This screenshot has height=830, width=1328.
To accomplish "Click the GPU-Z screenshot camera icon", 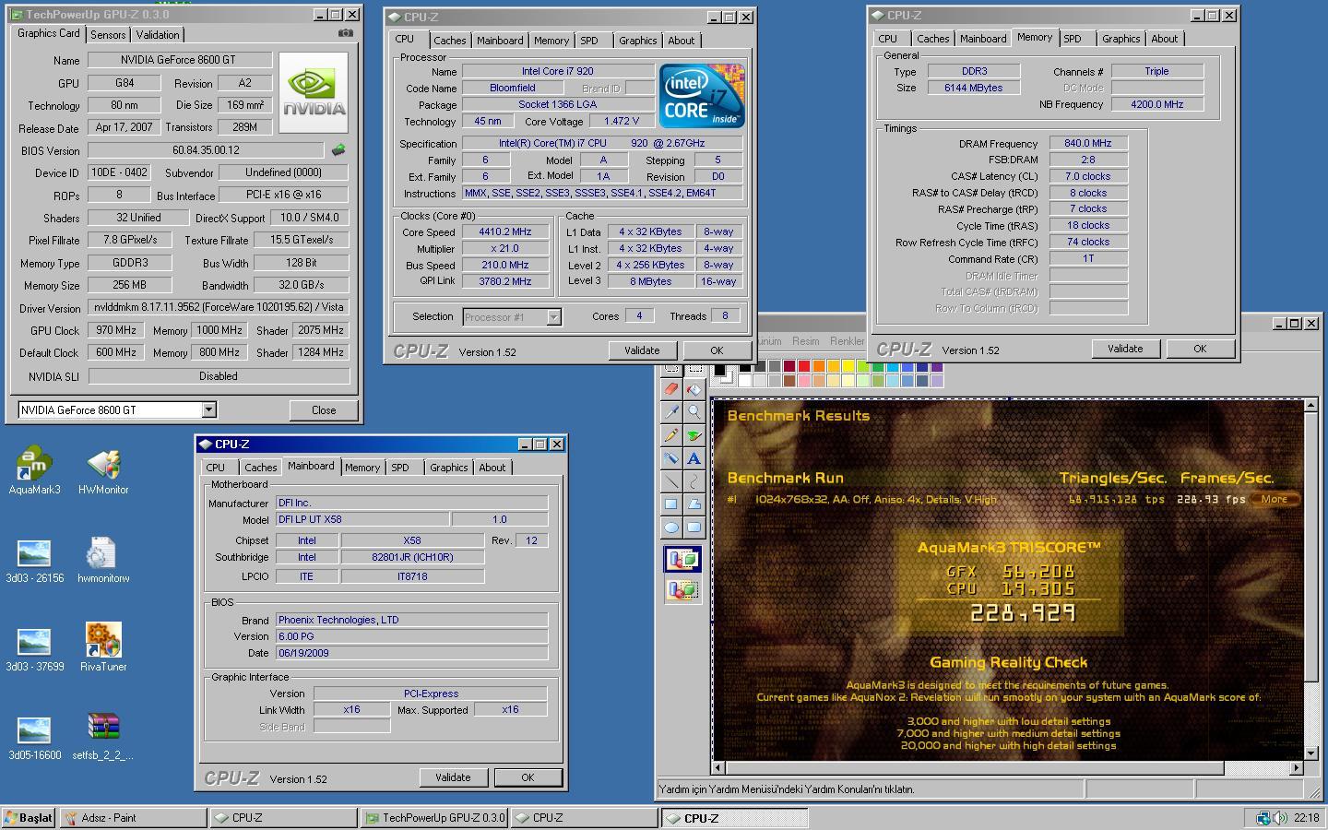I will click(345, 33).
